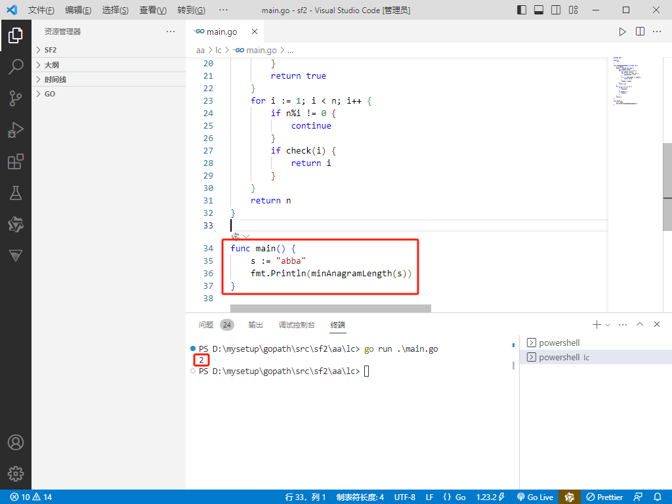Open the triangle extension icon in activity bar

(16, 256)
